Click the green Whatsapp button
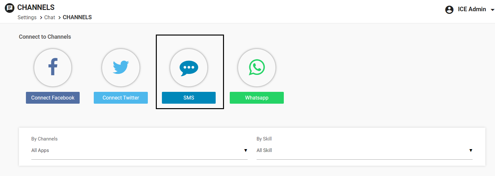The image size is (495, 176). [257, 98]
